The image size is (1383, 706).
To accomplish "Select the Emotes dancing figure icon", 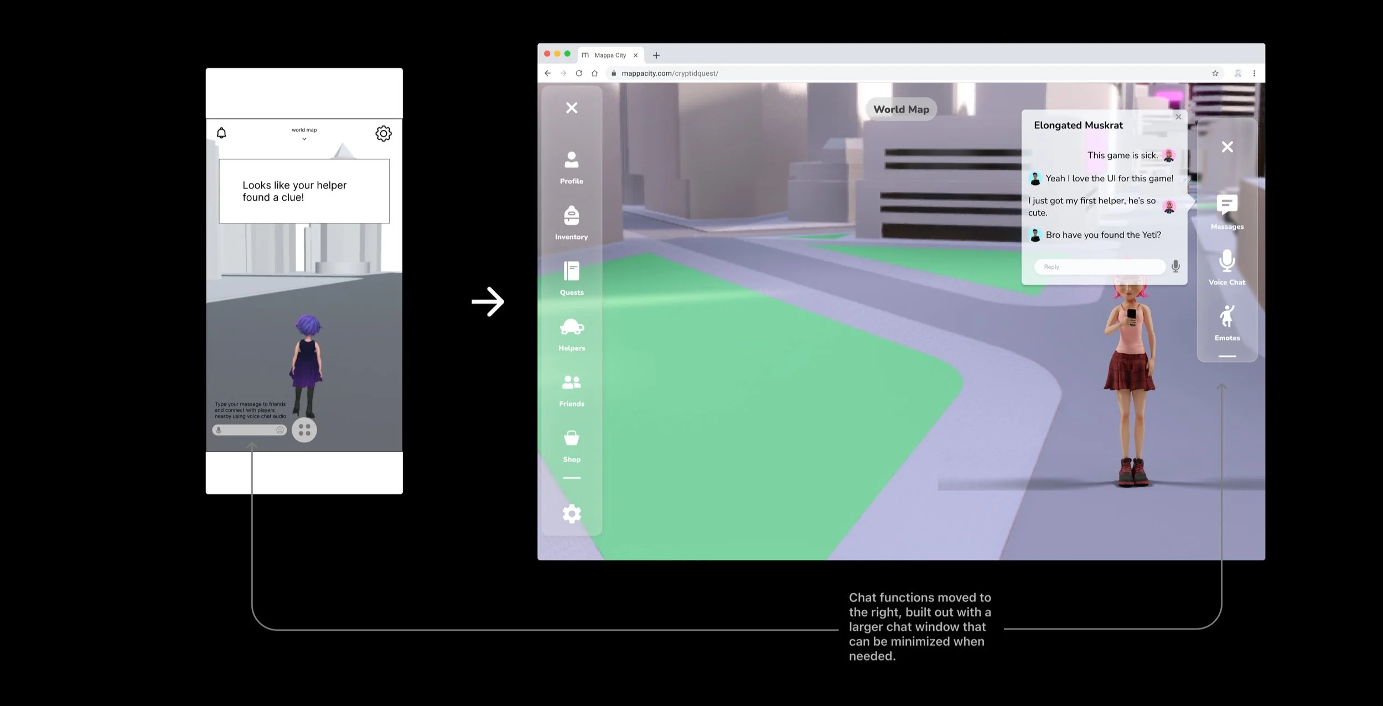I will point(1226,317).
